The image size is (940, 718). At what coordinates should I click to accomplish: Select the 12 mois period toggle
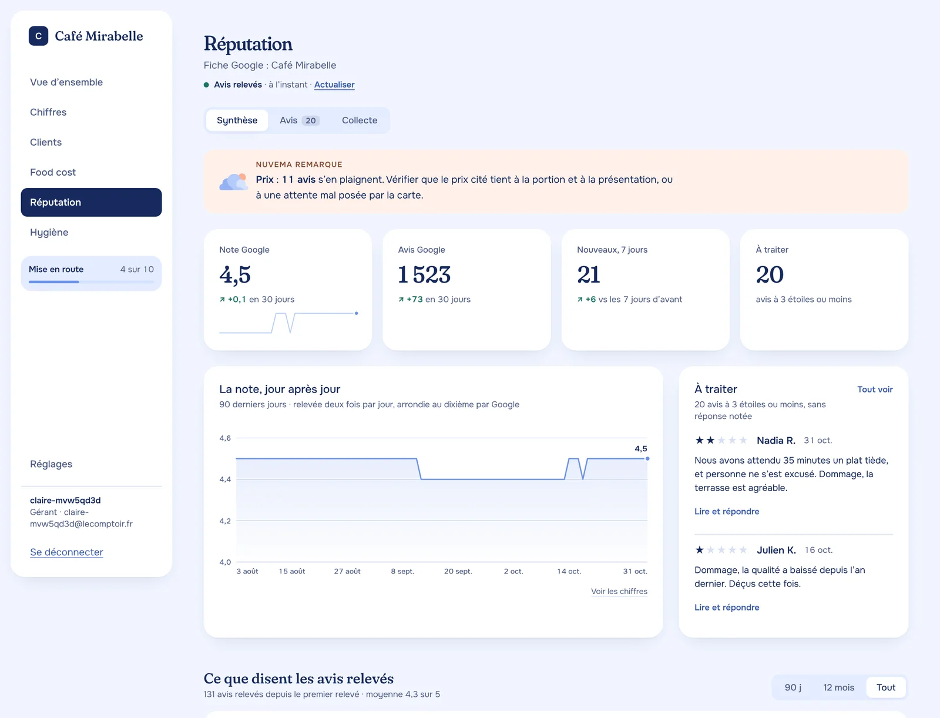(x=838, y=687)
